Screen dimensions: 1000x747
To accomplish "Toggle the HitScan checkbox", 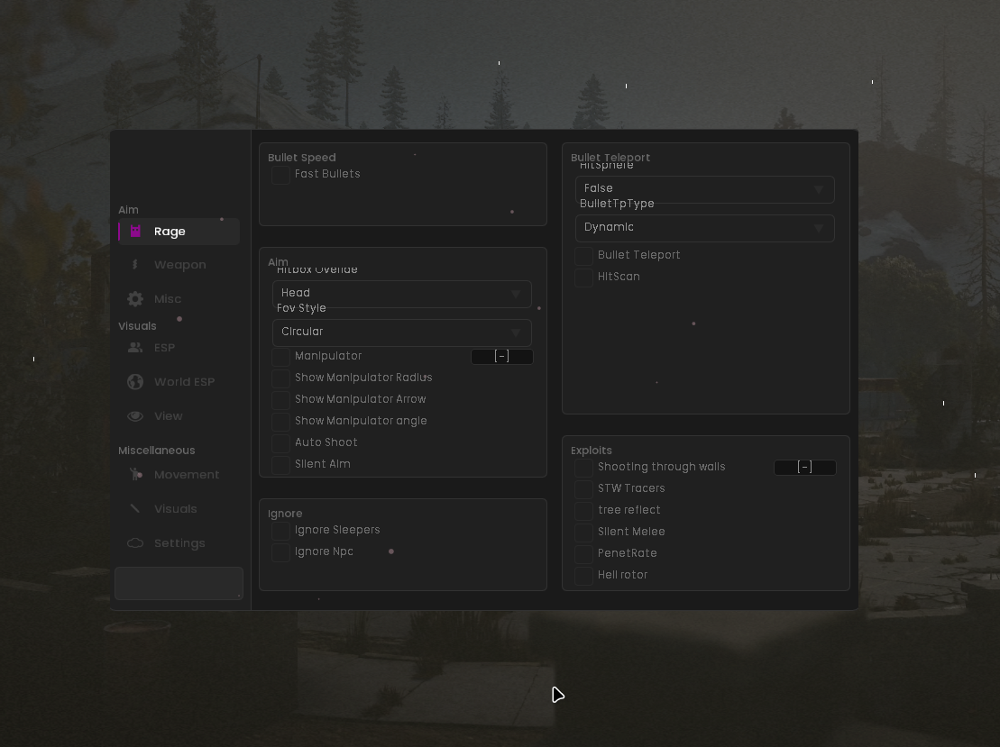I will [x=583, y=278].
